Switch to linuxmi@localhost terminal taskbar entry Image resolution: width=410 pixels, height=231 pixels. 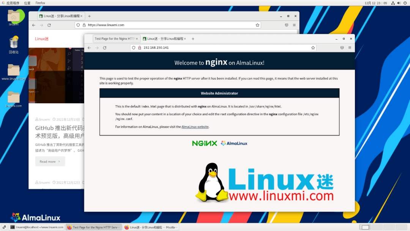[x=37, y=227]
